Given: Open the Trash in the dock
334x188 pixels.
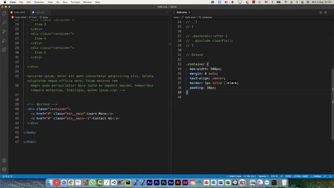Looking at the screenshot, I should pos(284,182).
